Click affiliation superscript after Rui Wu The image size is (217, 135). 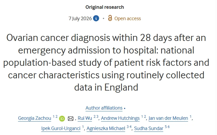[x=96, y=117]
